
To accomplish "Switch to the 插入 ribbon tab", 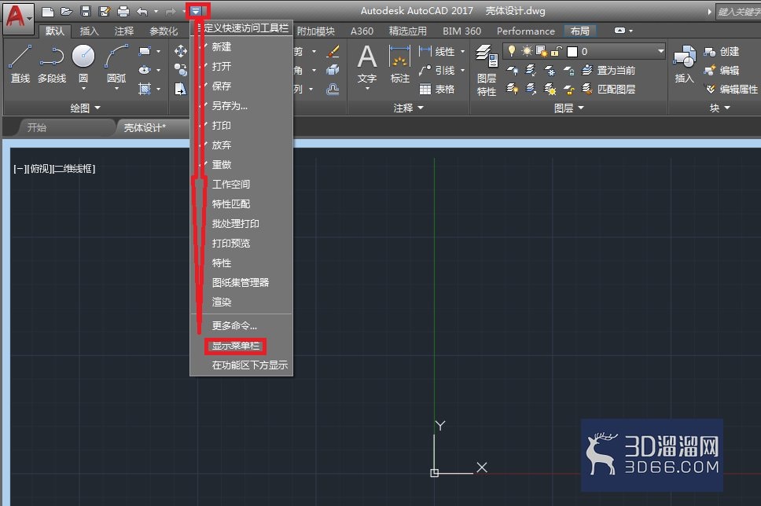I will click(88, 31).
